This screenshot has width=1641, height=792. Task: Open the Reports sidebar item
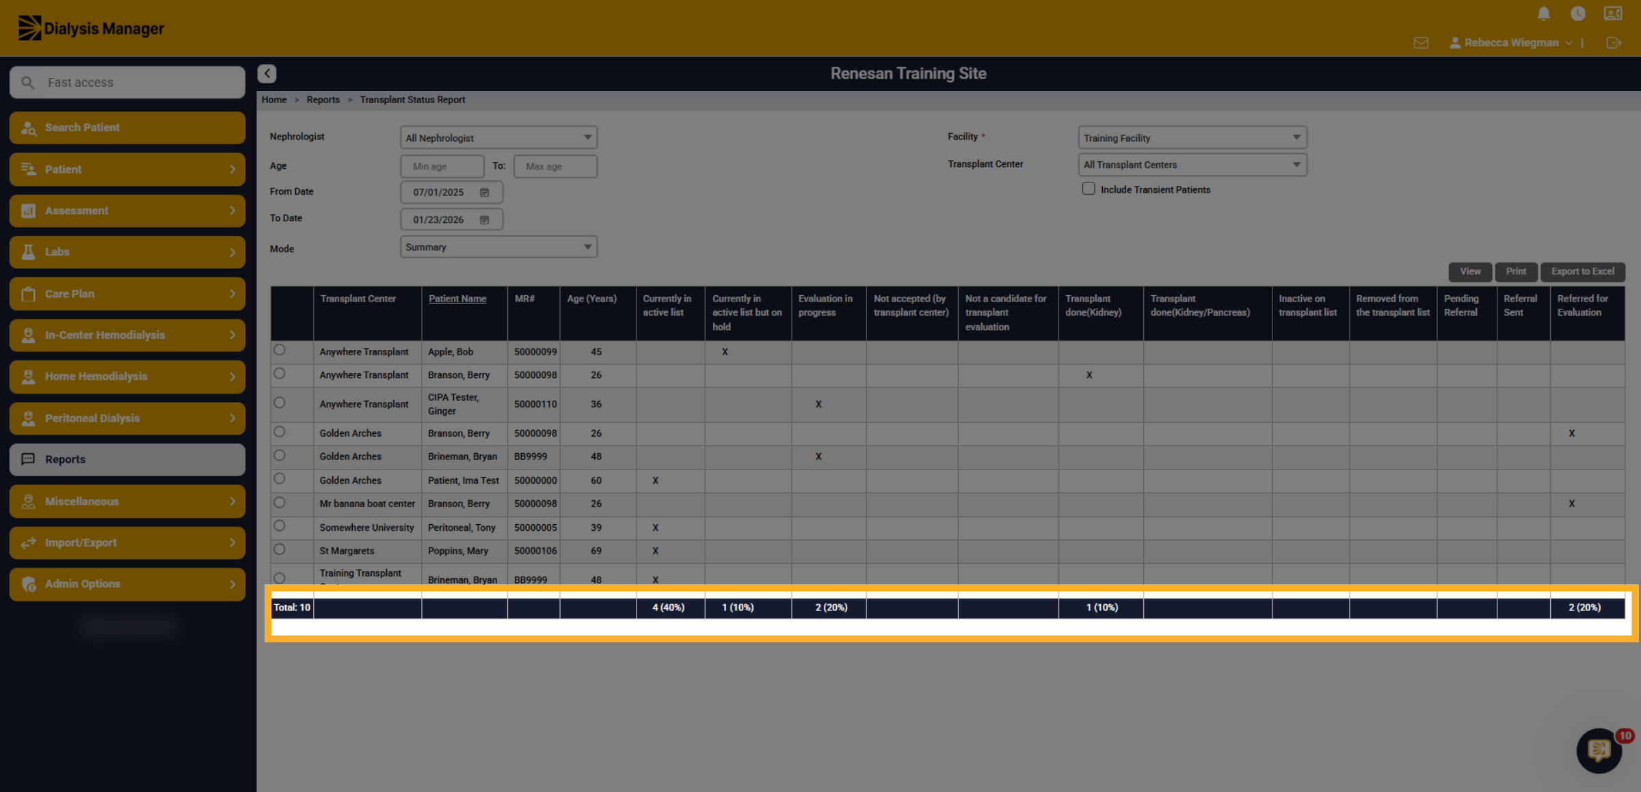tap(127, 460)
